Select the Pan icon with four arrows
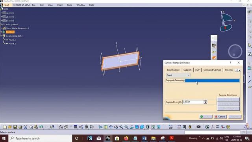252x142 pixels. coord(111,127)
